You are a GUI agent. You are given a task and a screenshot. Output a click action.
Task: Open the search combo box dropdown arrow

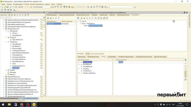point(51,7)
